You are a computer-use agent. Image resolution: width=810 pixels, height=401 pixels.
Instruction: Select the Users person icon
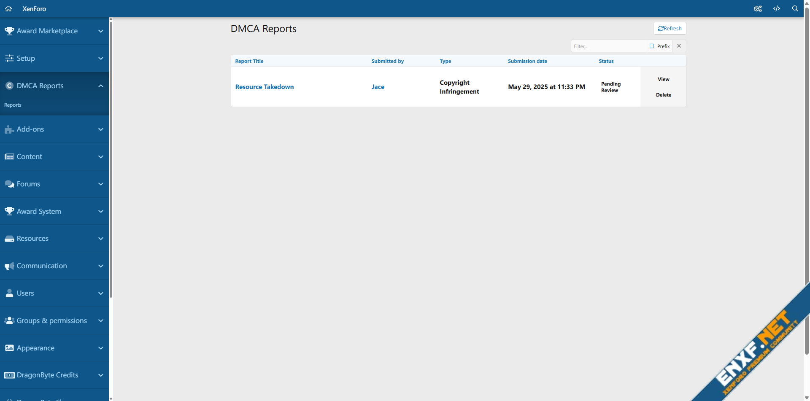click(x=9, y=293)
